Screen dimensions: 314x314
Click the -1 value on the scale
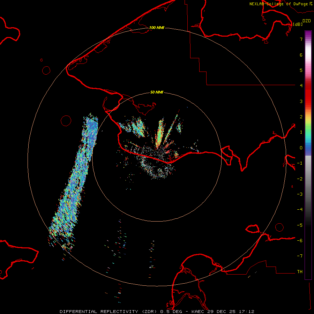tap(300, 163)
